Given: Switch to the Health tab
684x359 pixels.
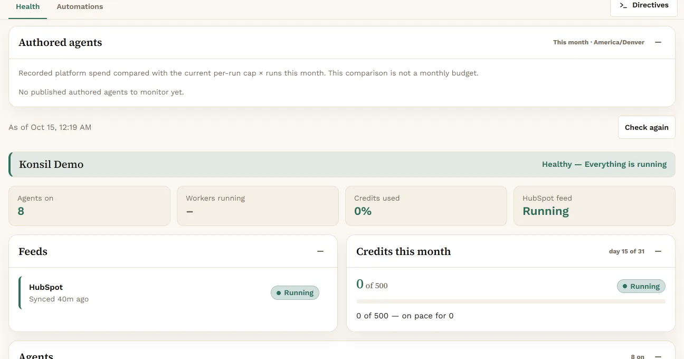Looking at the screenshot, I should pyautogui.click(x=27, y=7).
